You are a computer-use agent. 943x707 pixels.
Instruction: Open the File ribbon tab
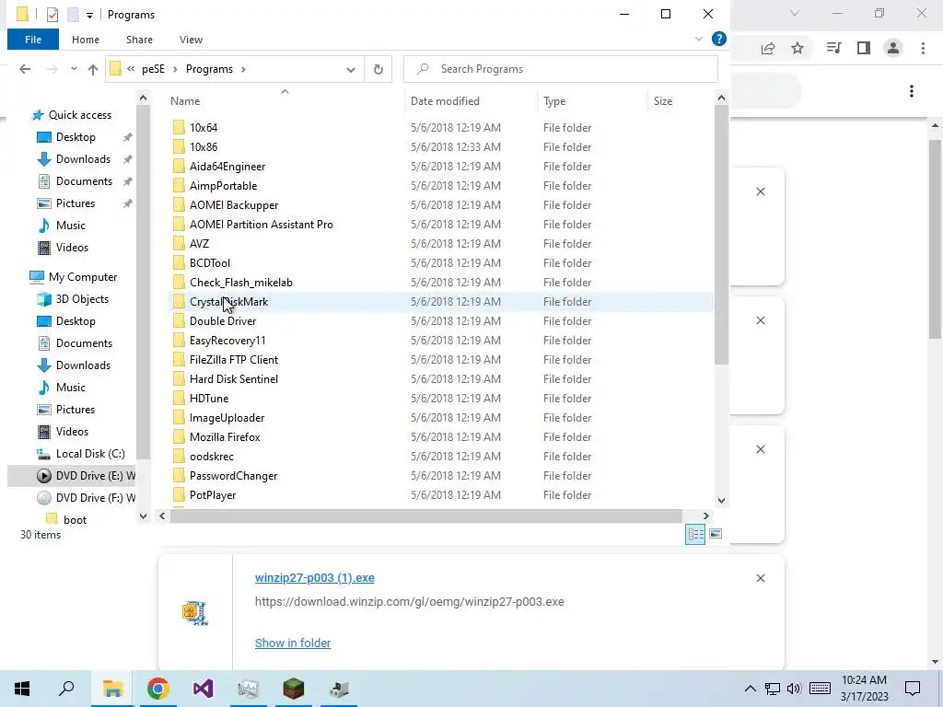pos(33,40)
